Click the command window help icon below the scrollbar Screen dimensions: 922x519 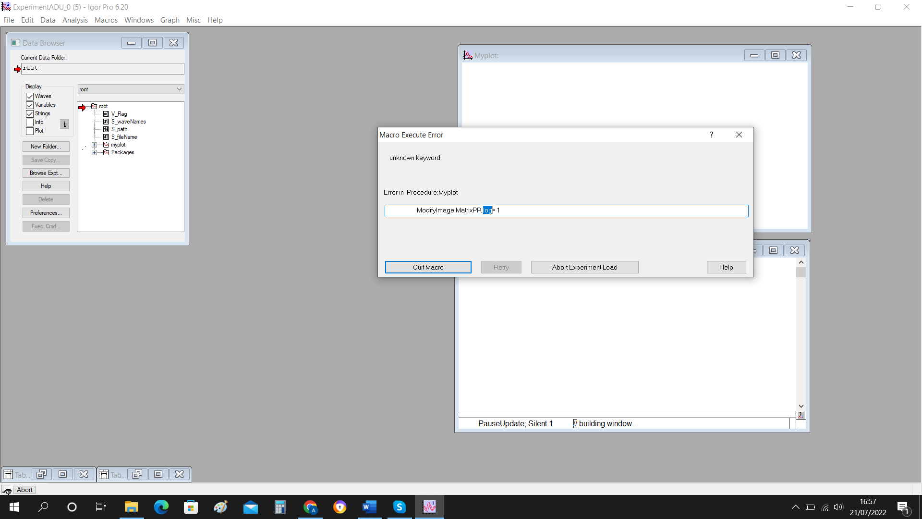(x=801, y=415)
